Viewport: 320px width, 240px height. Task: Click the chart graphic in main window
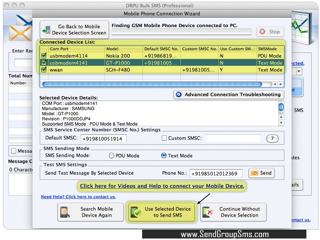click(302, 28)
